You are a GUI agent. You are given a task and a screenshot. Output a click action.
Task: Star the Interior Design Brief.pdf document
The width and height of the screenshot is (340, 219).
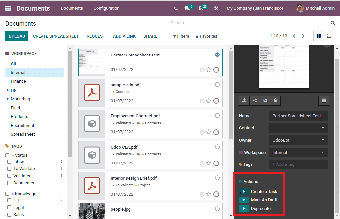pos(209,194)
